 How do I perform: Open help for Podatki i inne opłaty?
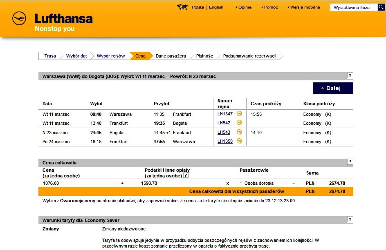pos(186,175)
